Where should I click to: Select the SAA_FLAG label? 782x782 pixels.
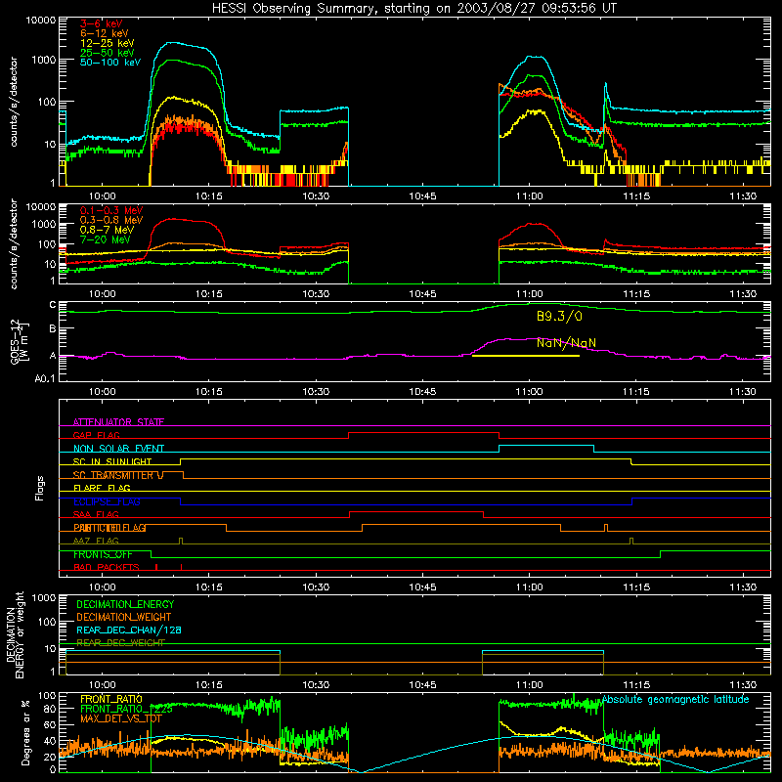[96, 514]
